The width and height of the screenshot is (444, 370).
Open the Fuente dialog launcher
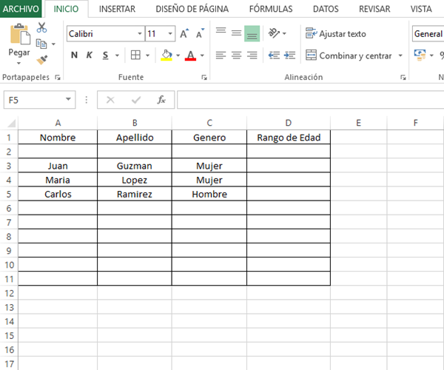204,77
